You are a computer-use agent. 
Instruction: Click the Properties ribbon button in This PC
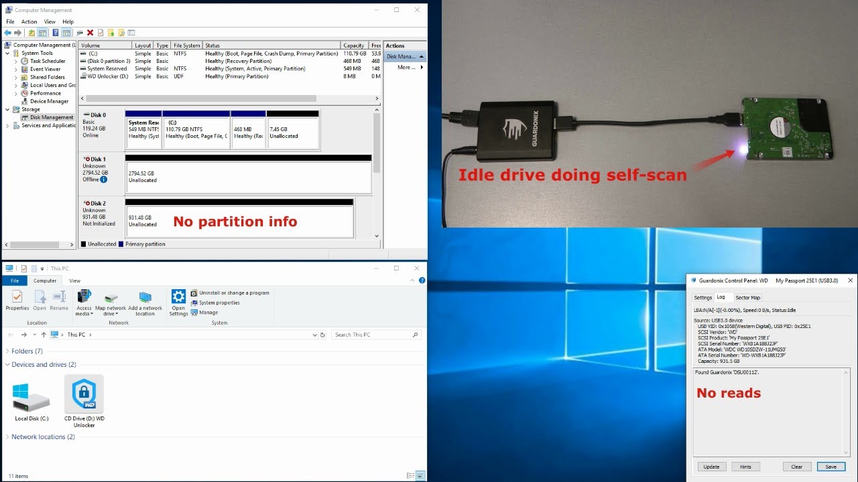click(17, 300)
